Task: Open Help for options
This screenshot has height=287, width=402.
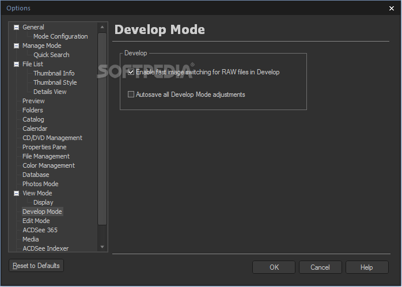Action: point(367,267)
